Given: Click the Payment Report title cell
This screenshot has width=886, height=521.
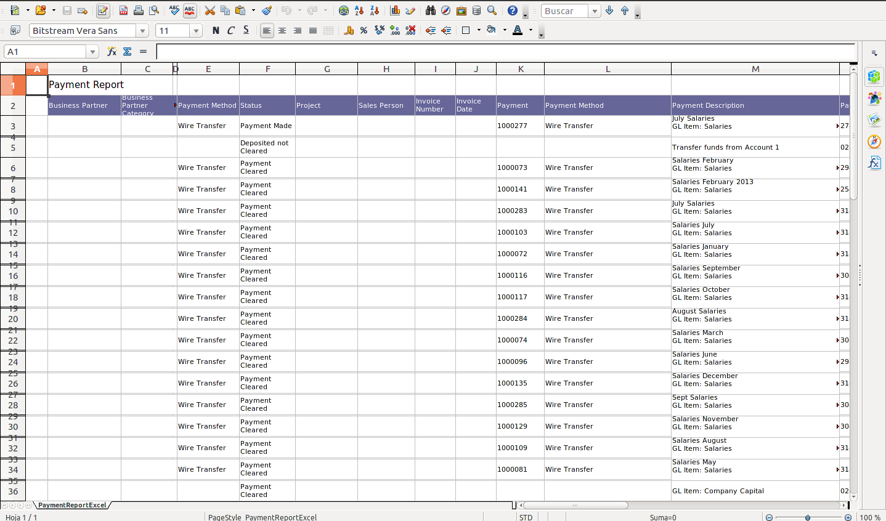Looking at the screenshot, I should click(x=86, y=85).
